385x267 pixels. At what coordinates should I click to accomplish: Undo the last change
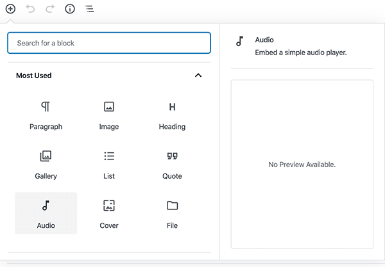point(30,9)
